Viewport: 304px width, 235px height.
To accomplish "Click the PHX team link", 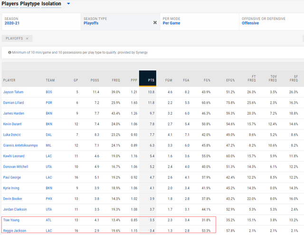I will click(x=49, y=198).
